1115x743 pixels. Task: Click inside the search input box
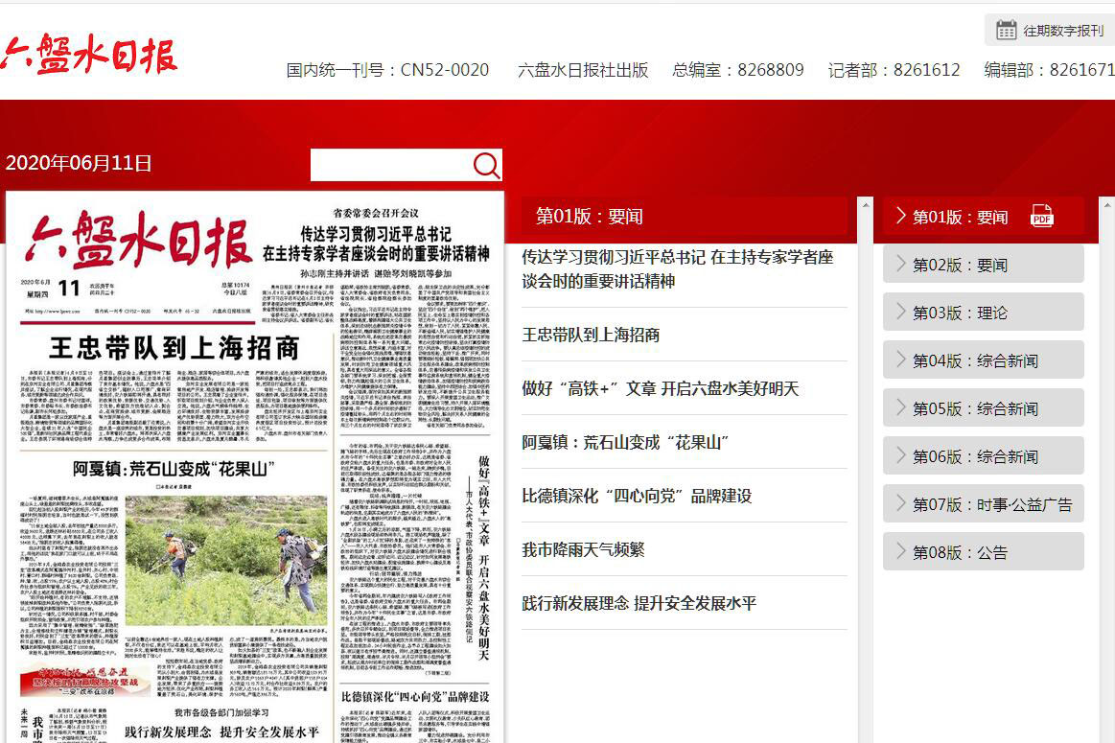391,166
